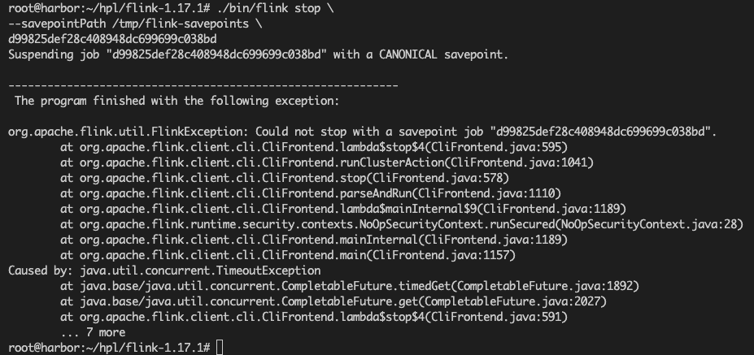Click the org.apache.flink.util.FlinkException error line

point(362,132)
